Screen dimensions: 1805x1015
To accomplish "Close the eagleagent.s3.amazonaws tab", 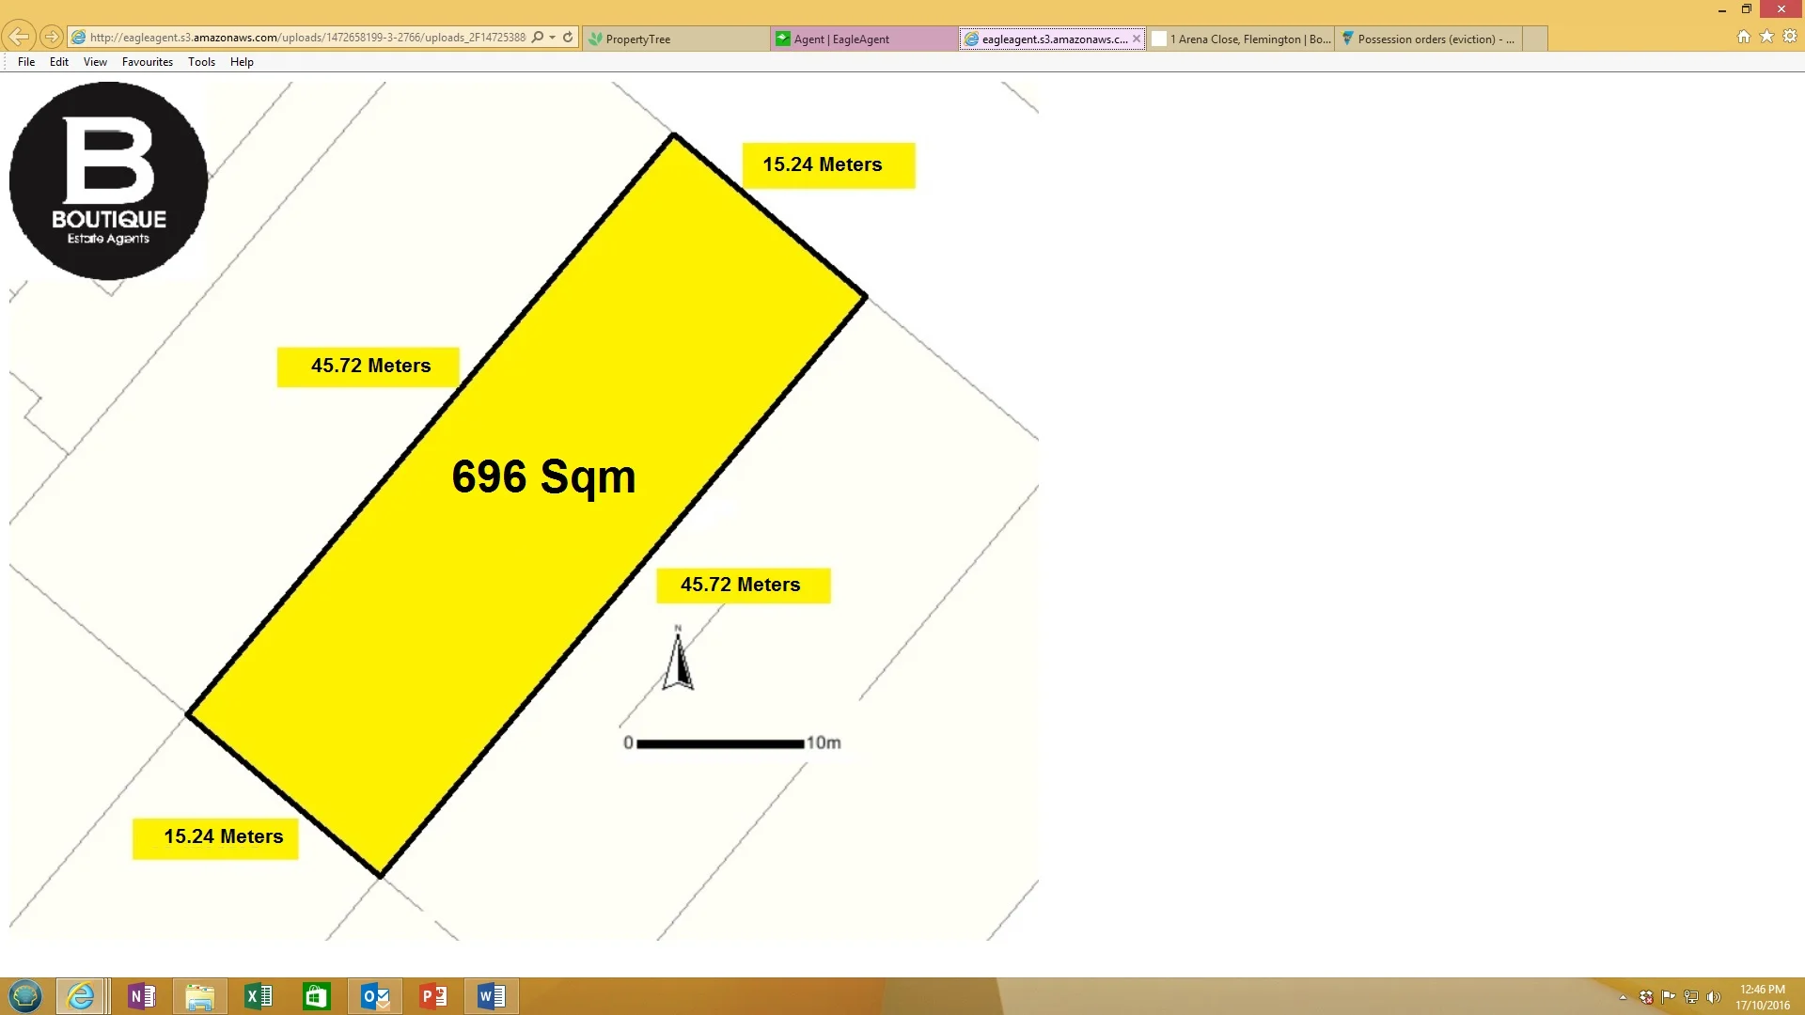I will click(x=1137, y=39).
